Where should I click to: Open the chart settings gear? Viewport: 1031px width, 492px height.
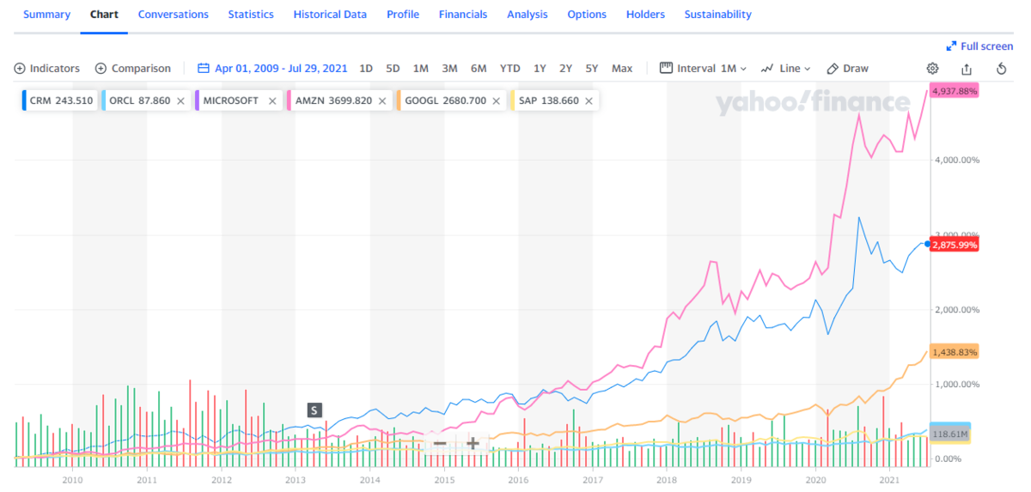click(932, 69)
